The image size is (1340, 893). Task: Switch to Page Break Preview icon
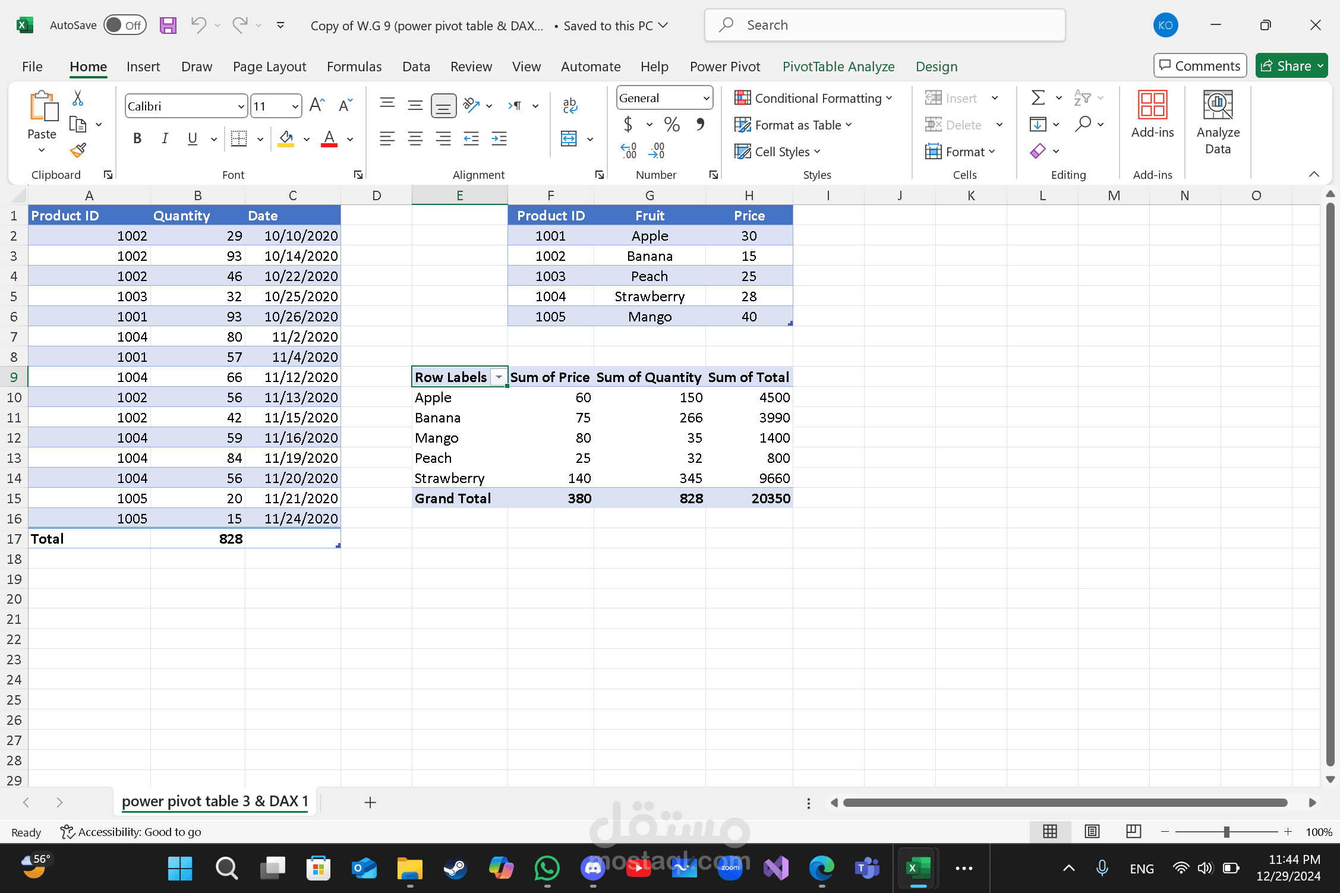tap(1133, 831)
